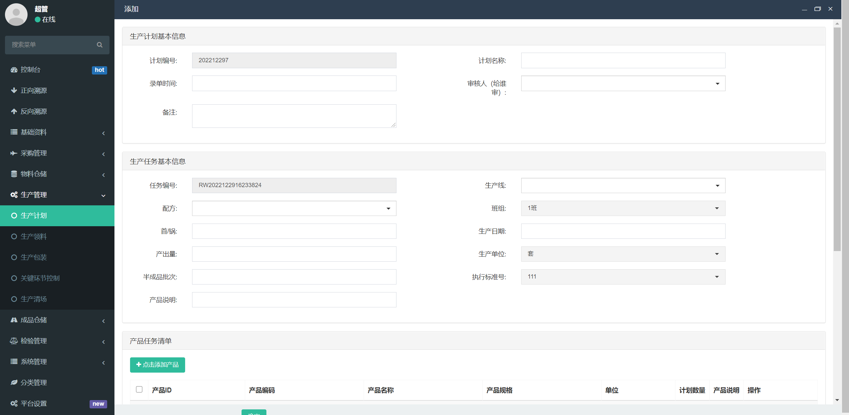Expand the 物料仓储 menu chevron

pyautogui.click(x=104, y=175)
